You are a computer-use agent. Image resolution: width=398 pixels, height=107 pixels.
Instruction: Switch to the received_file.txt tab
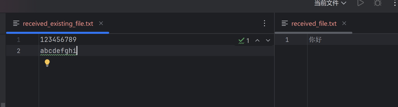314,24
